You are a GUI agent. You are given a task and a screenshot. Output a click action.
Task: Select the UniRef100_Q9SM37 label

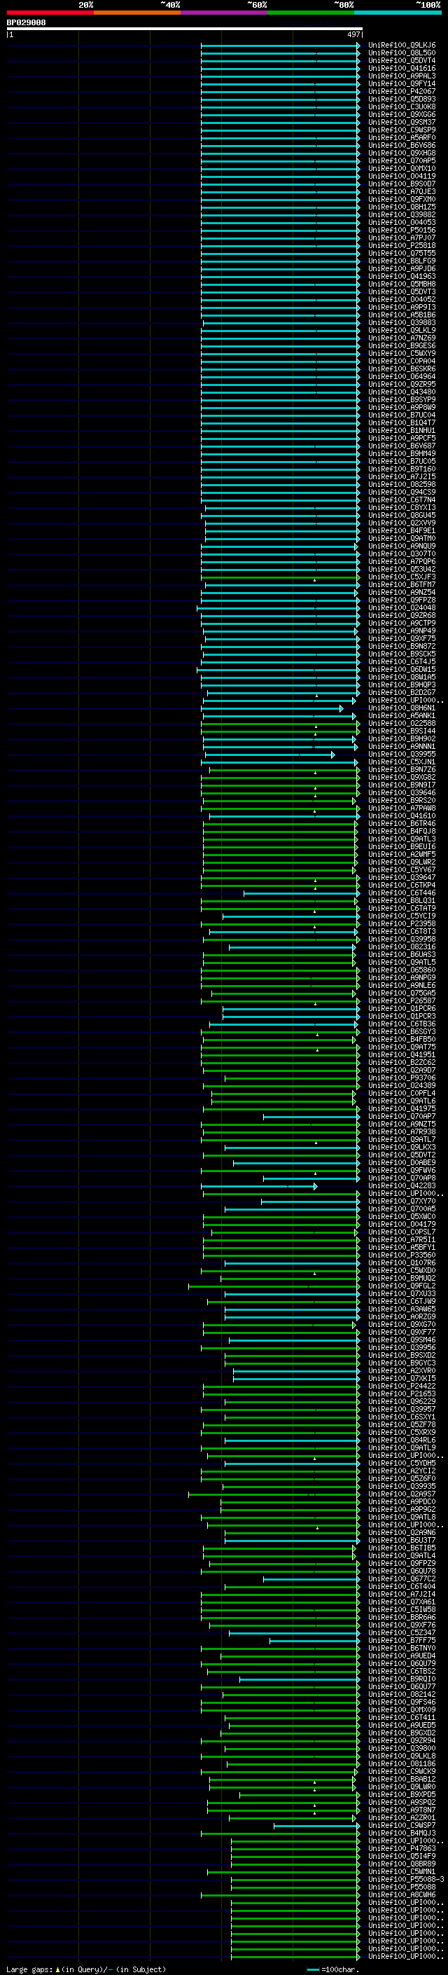pos(402,122)
